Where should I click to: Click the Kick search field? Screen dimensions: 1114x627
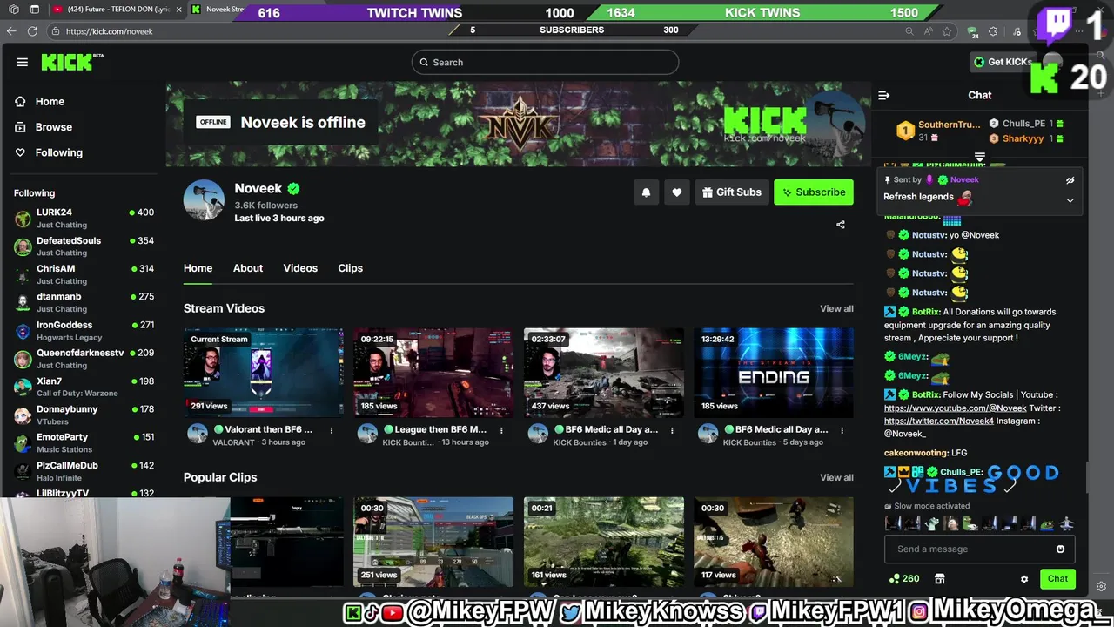545,62
